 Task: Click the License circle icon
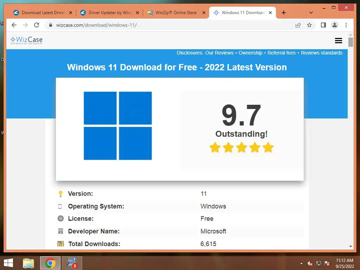60,219
